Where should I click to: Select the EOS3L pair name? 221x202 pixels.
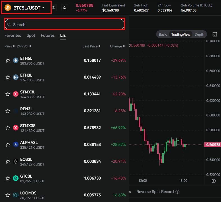pyautogui.click(x=26, y=159)
